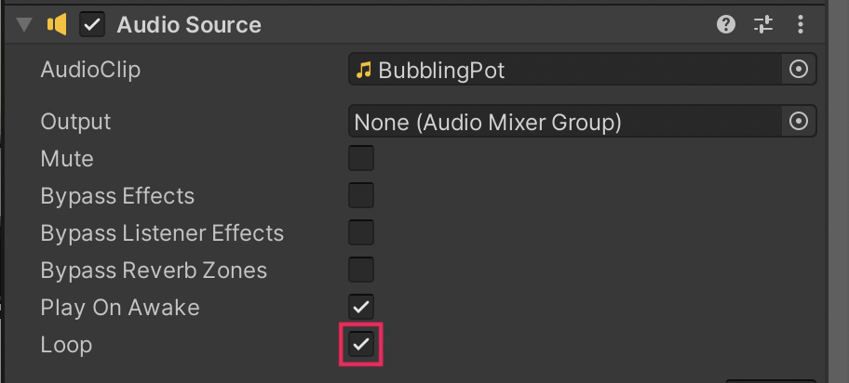This screenshot has width=849, height=383.
Task: Enable the Mute checkbox
Action: click(x=361, y=158)
